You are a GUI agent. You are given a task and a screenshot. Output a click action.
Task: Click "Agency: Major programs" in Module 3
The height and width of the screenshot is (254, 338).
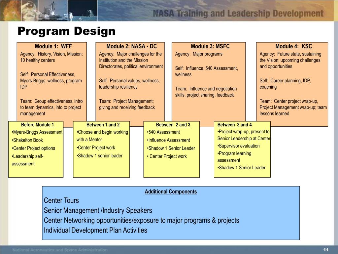click(199, 54)
